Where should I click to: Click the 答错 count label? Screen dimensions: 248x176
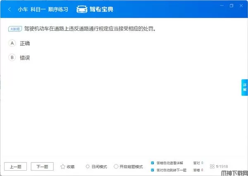[197, 170]
